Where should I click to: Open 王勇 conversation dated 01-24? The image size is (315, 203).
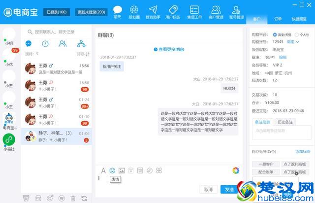point(57,102)
